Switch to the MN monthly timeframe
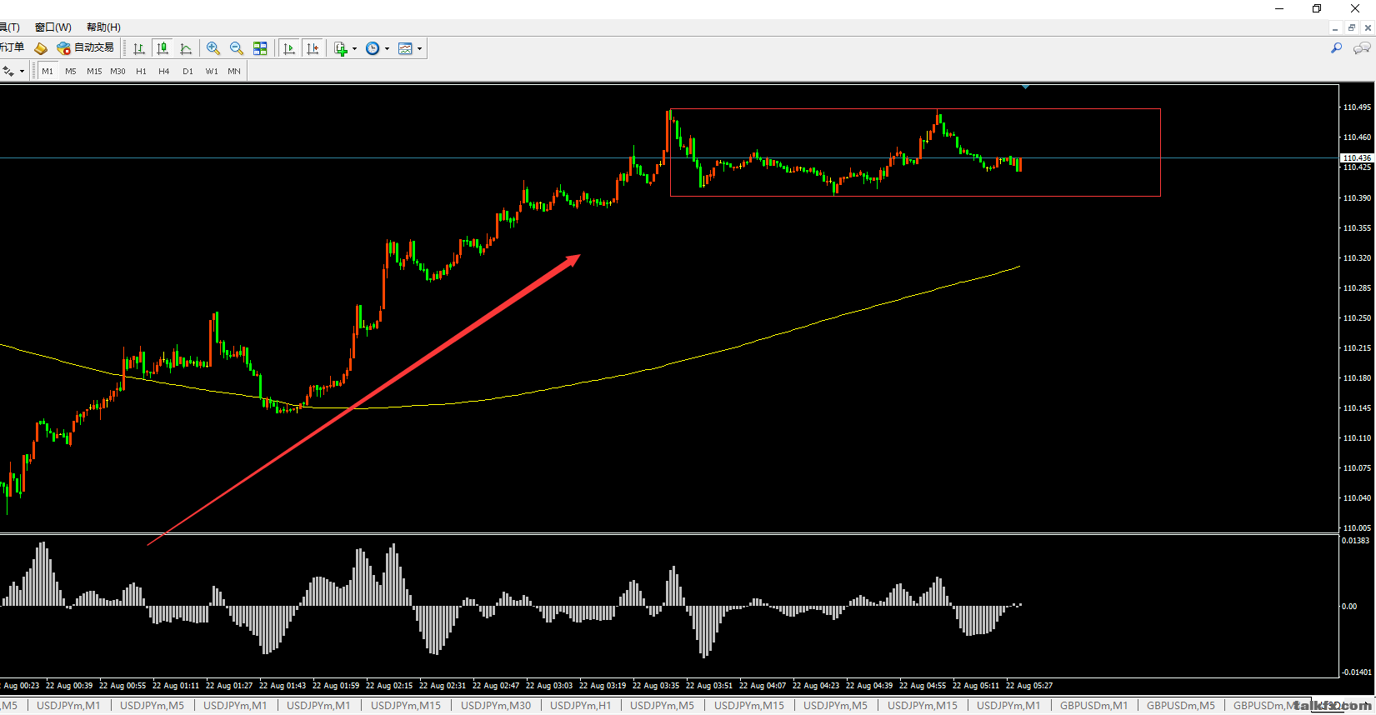 point(234,71)
